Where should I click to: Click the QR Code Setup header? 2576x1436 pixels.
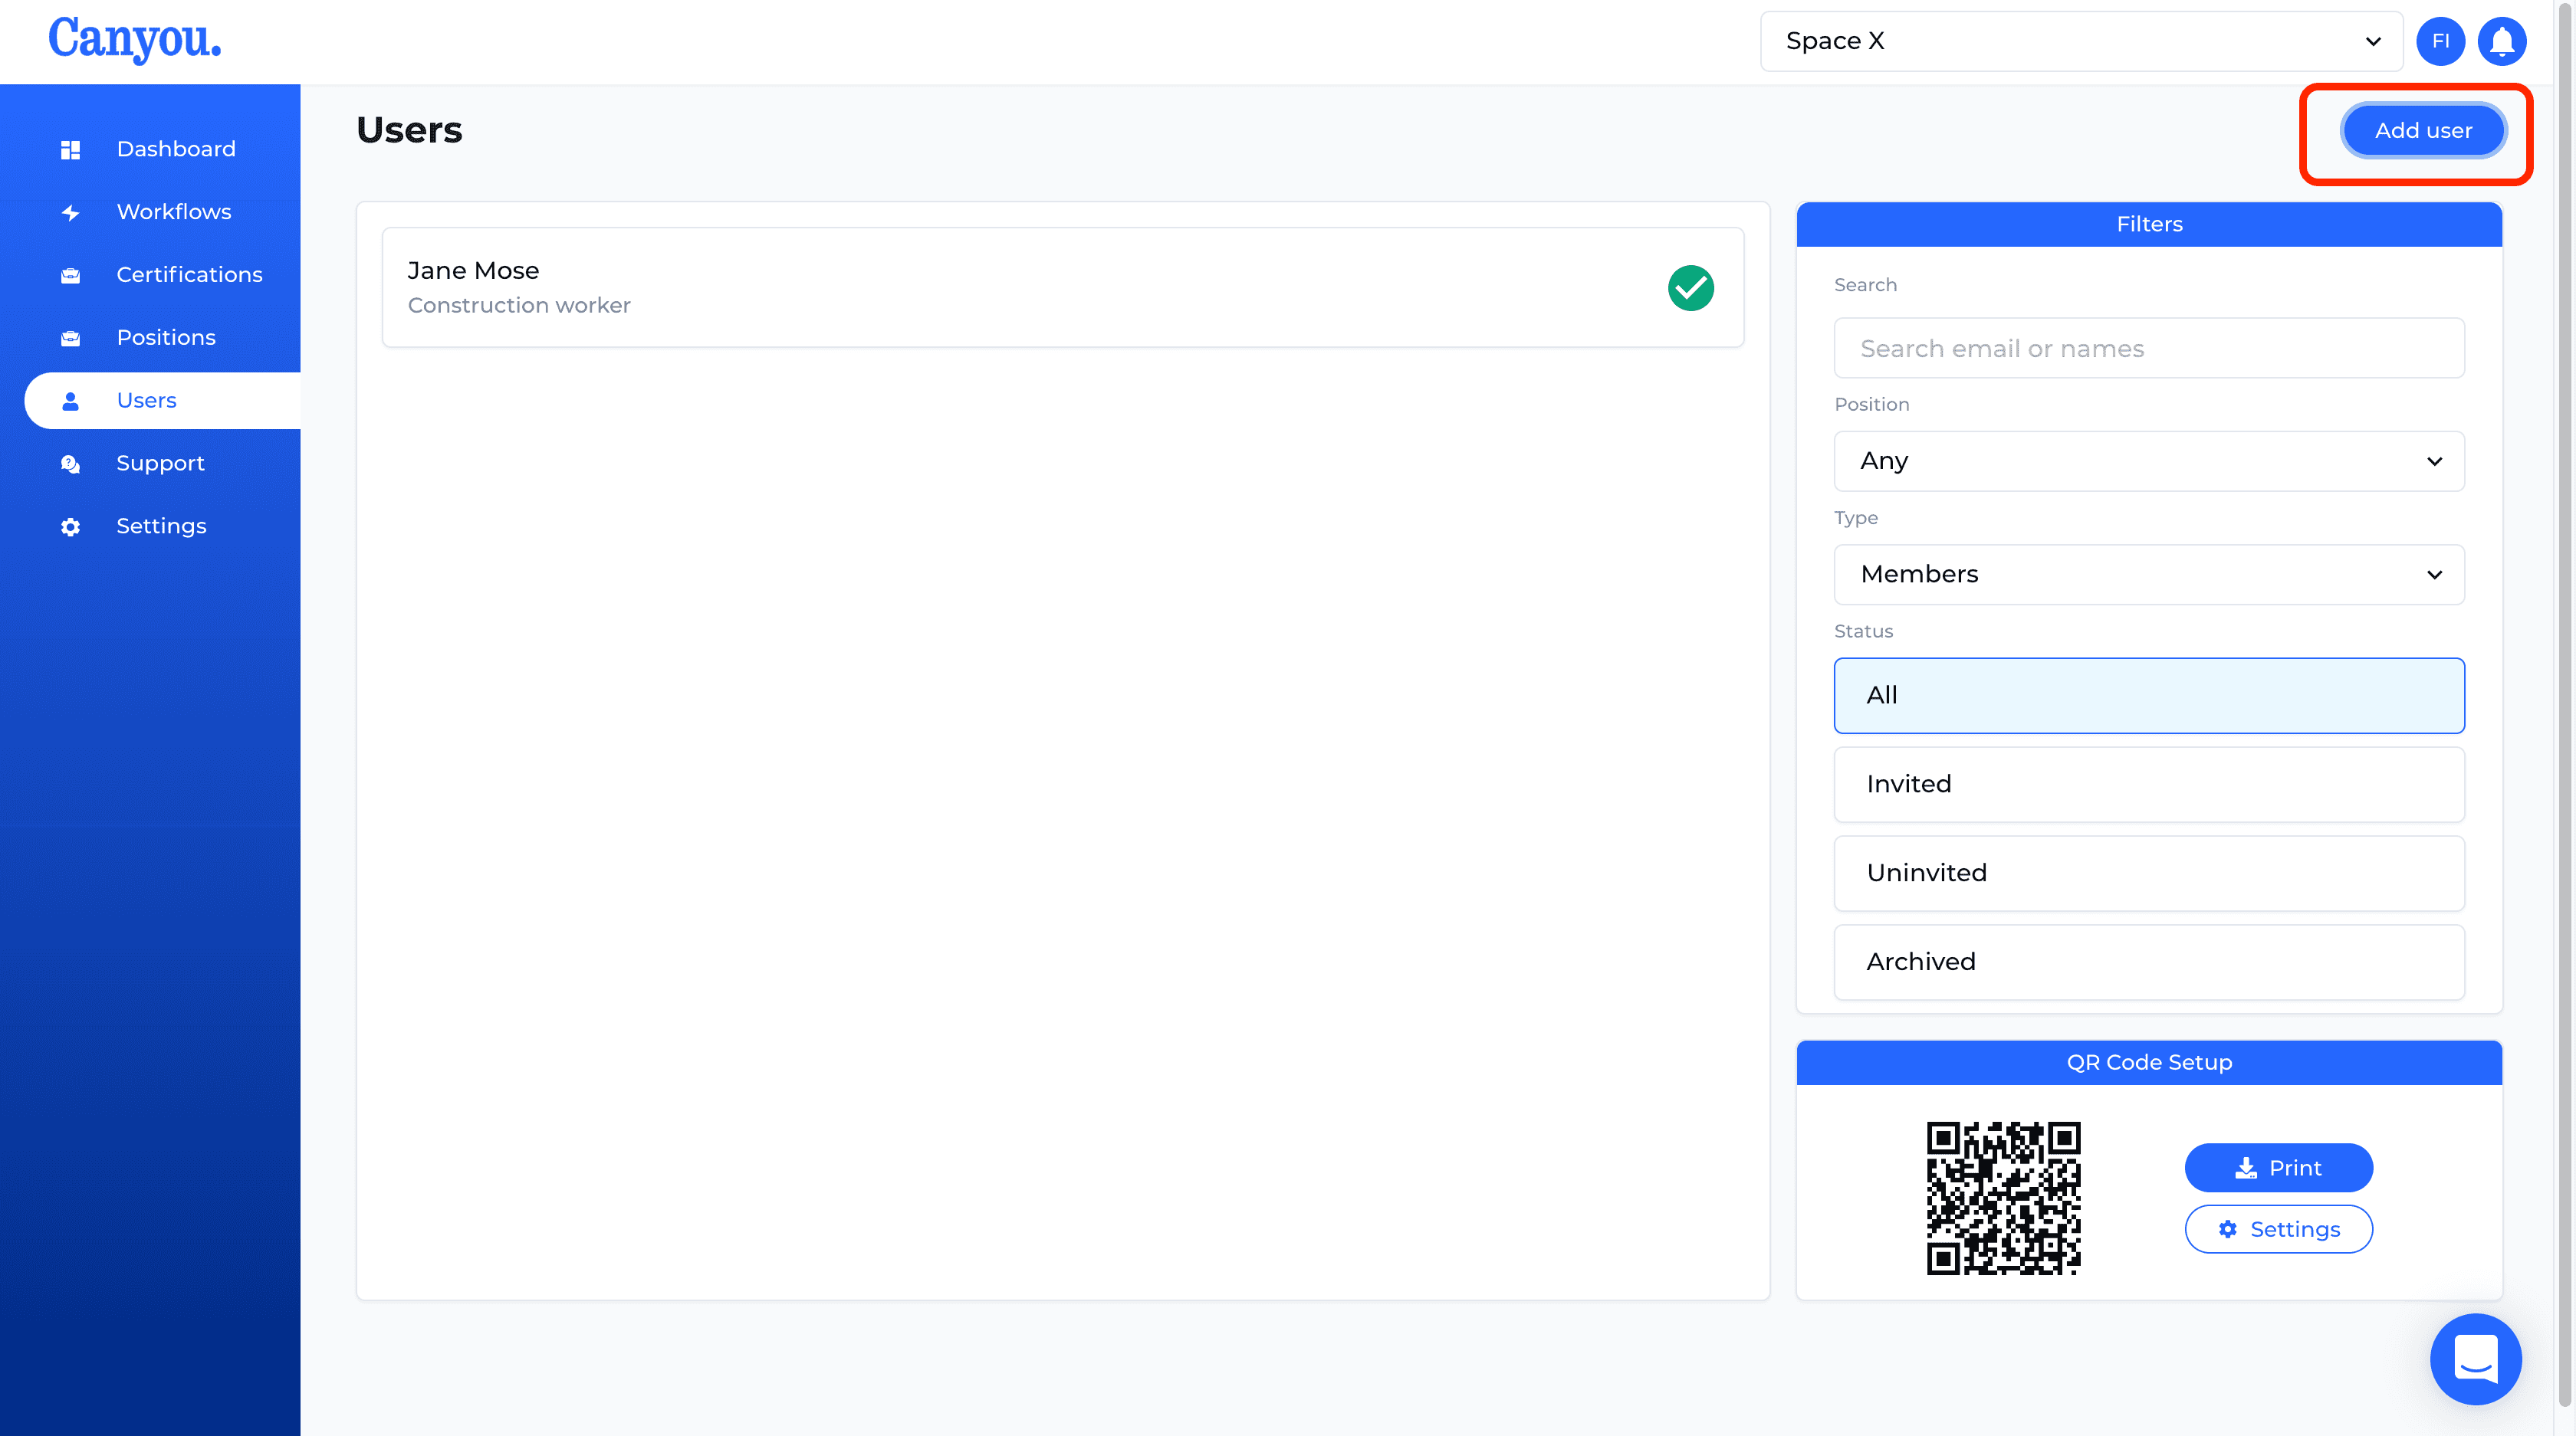click(x=2149, y=1062)
